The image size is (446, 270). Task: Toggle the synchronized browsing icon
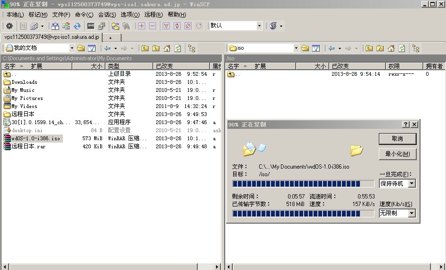115,26
